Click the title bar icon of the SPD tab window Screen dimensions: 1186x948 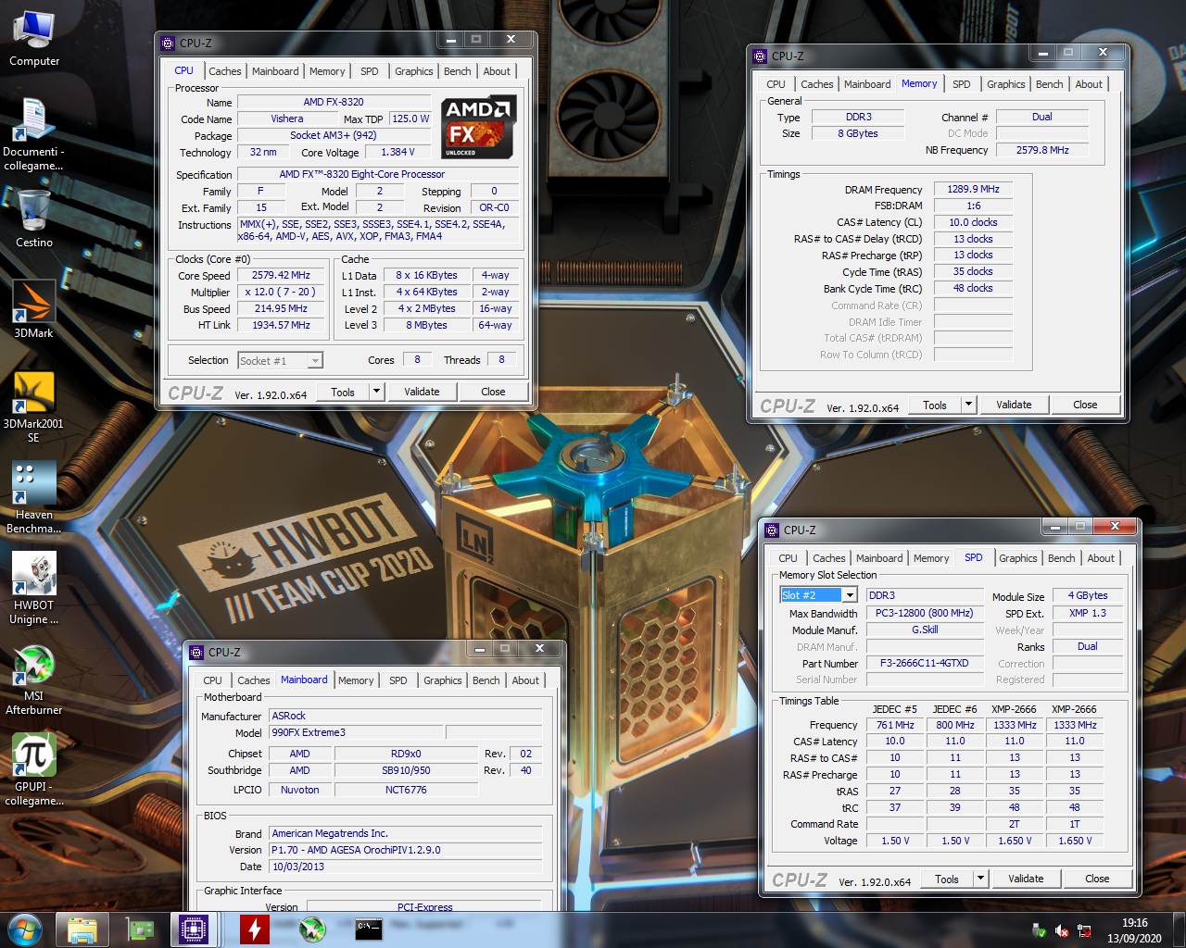772,530
